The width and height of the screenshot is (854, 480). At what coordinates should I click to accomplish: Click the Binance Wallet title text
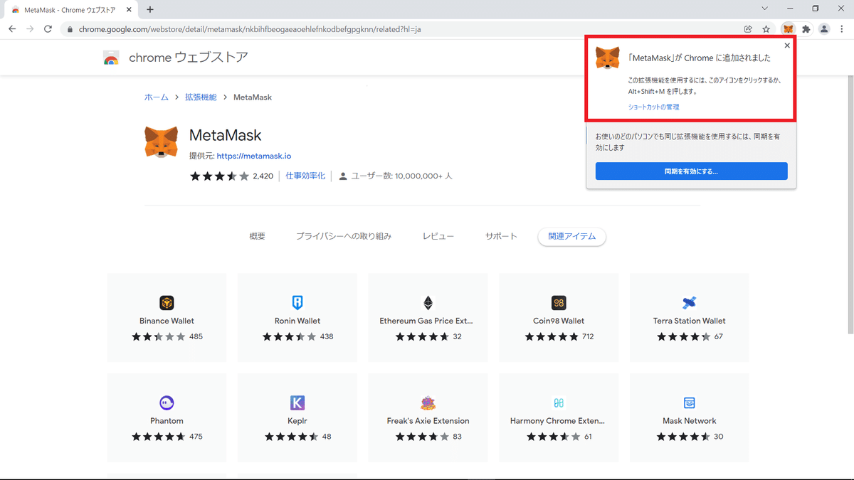click(167, 321)
